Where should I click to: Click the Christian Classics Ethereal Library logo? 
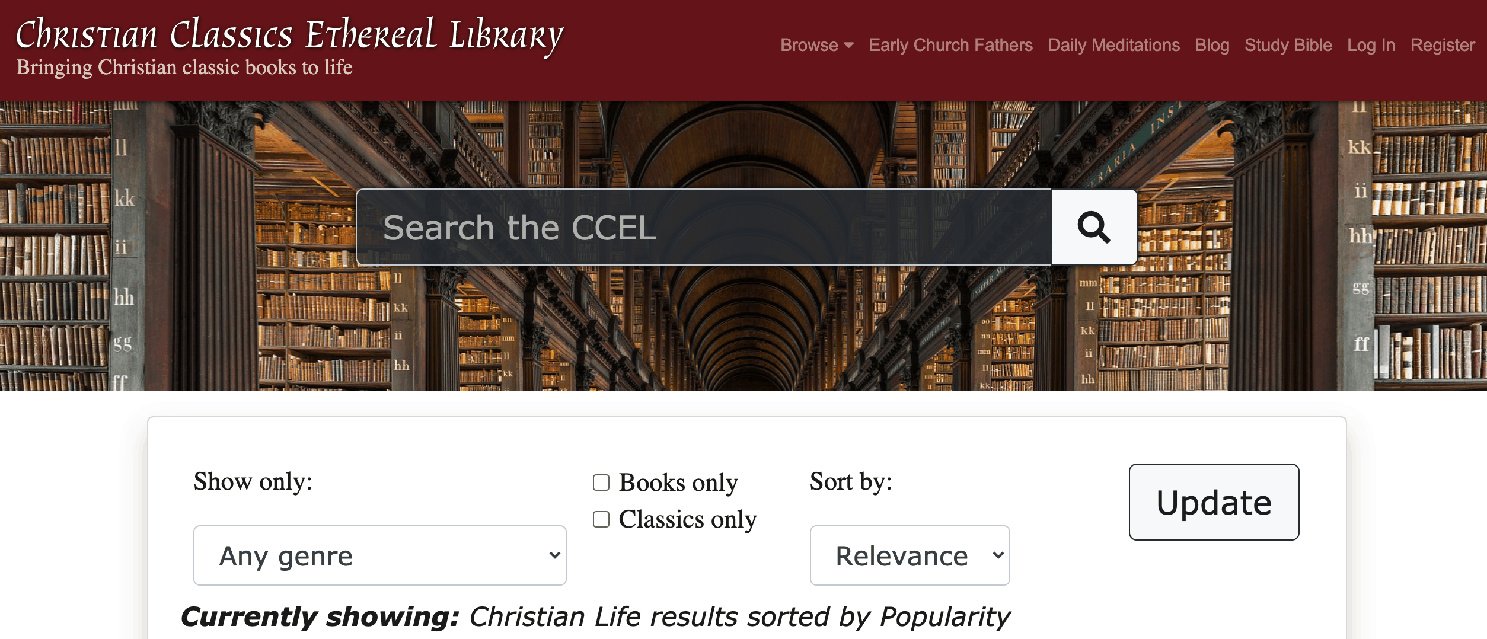(289, 36)
